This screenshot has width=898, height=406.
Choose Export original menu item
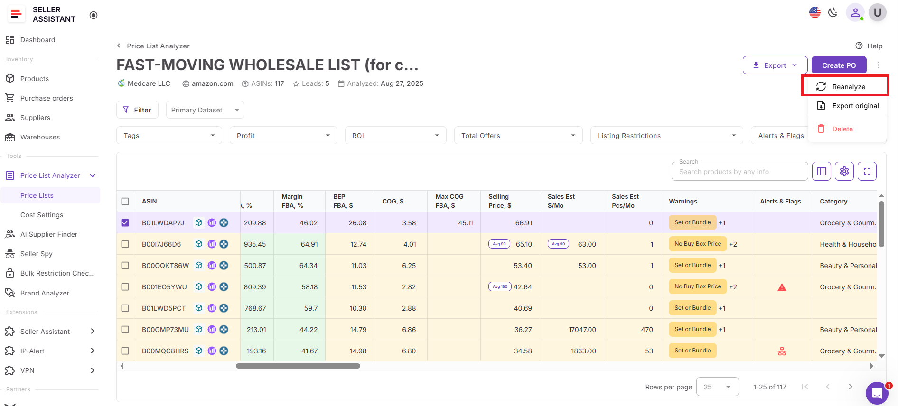[847, 106]
